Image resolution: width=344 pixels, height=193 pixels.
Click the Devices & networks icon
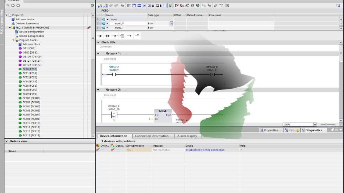13,23
